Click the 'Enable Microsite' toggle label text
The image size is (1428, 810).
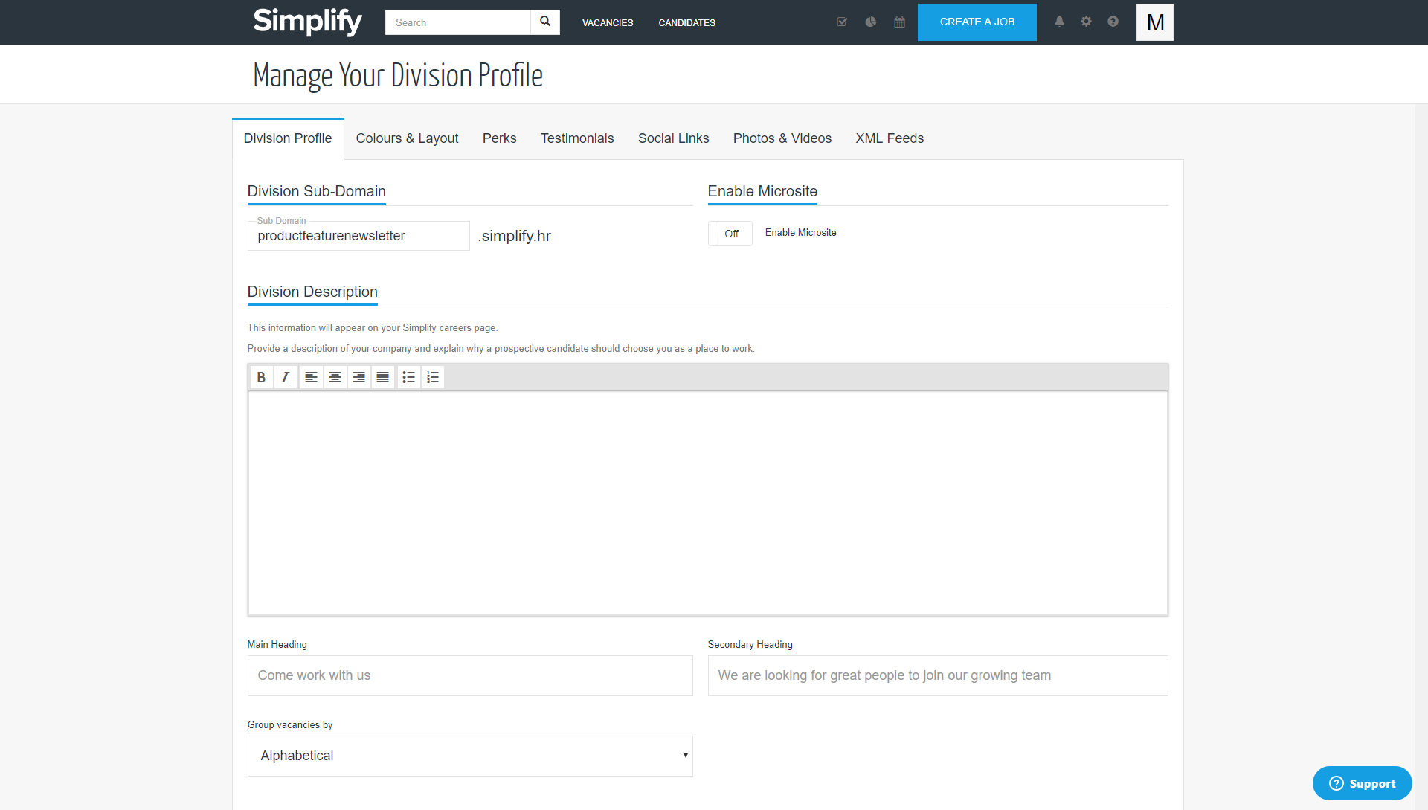point(800,233)
